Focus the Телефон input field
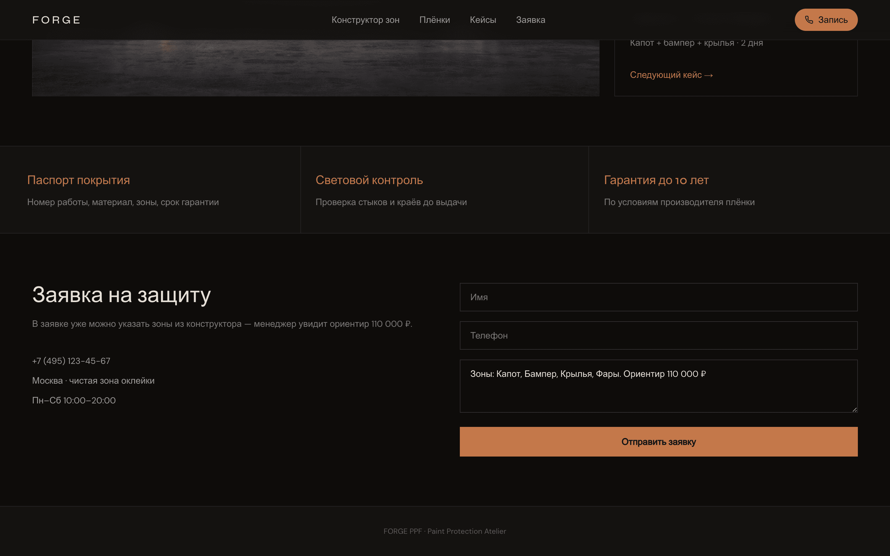Screen dimensions: 890x556 [x=658, y=335]
